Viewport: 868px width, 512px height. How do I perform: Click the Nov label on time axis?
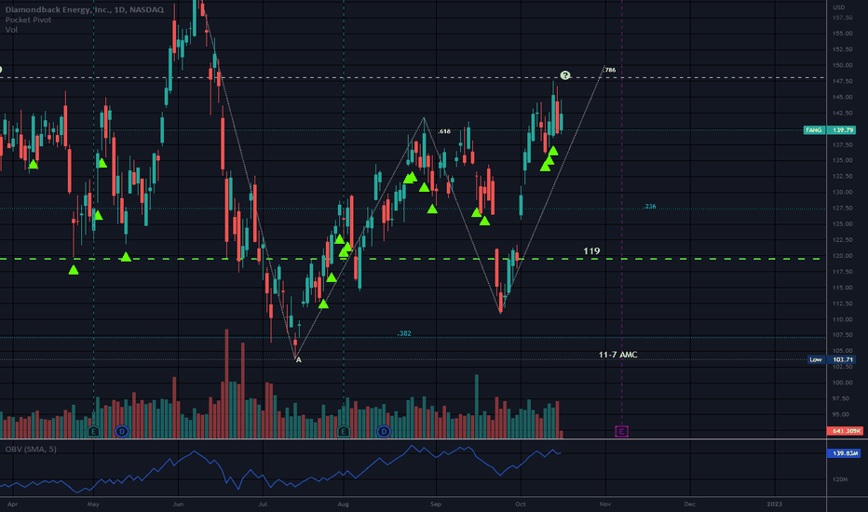click(605, 505)
